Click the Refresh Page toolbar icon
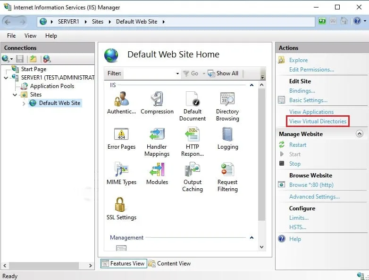The image size is (369, 280). tap(322, 21)
